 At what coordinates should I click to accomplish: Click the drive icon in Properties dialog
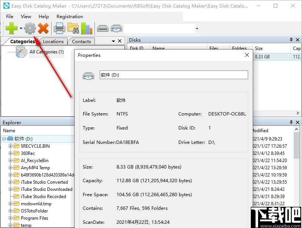(88, 76)
